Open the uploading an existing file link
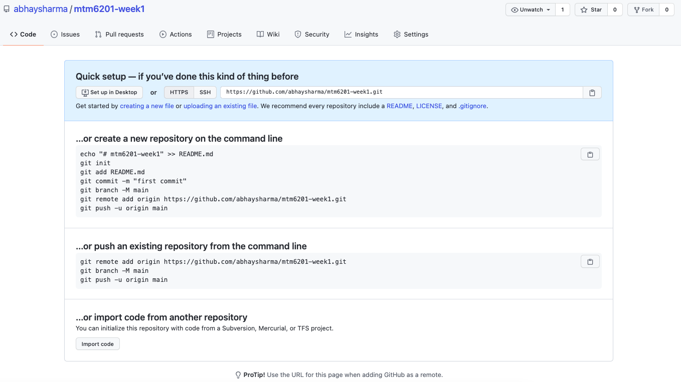681x382 pixels. click(x=220, y=106)
